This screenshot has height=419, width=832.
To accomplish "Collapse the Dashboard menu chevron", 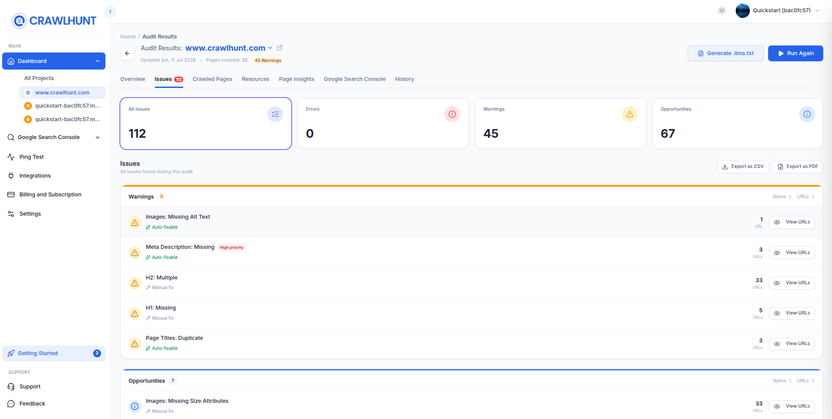I will 98,61.
